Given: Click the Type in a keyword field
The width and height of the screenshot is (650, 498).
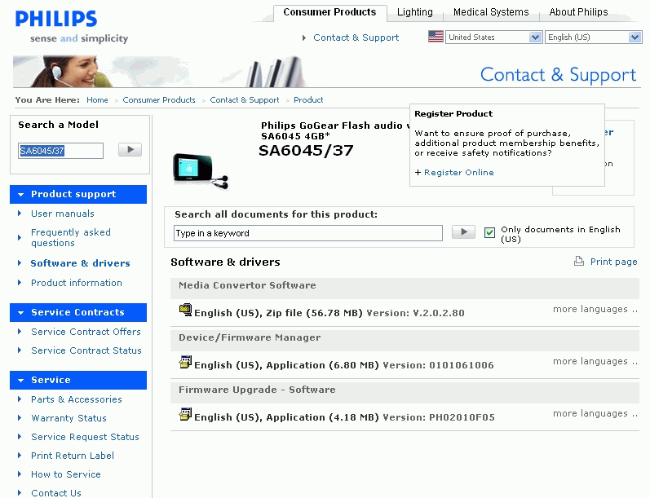Looking at the screenshot, I should tap(308, 233).
